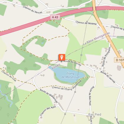Viewport: 124px width, 124px height.
Task: Click the Étang de Malseroud lake label
Action: (x=70, y=75)
